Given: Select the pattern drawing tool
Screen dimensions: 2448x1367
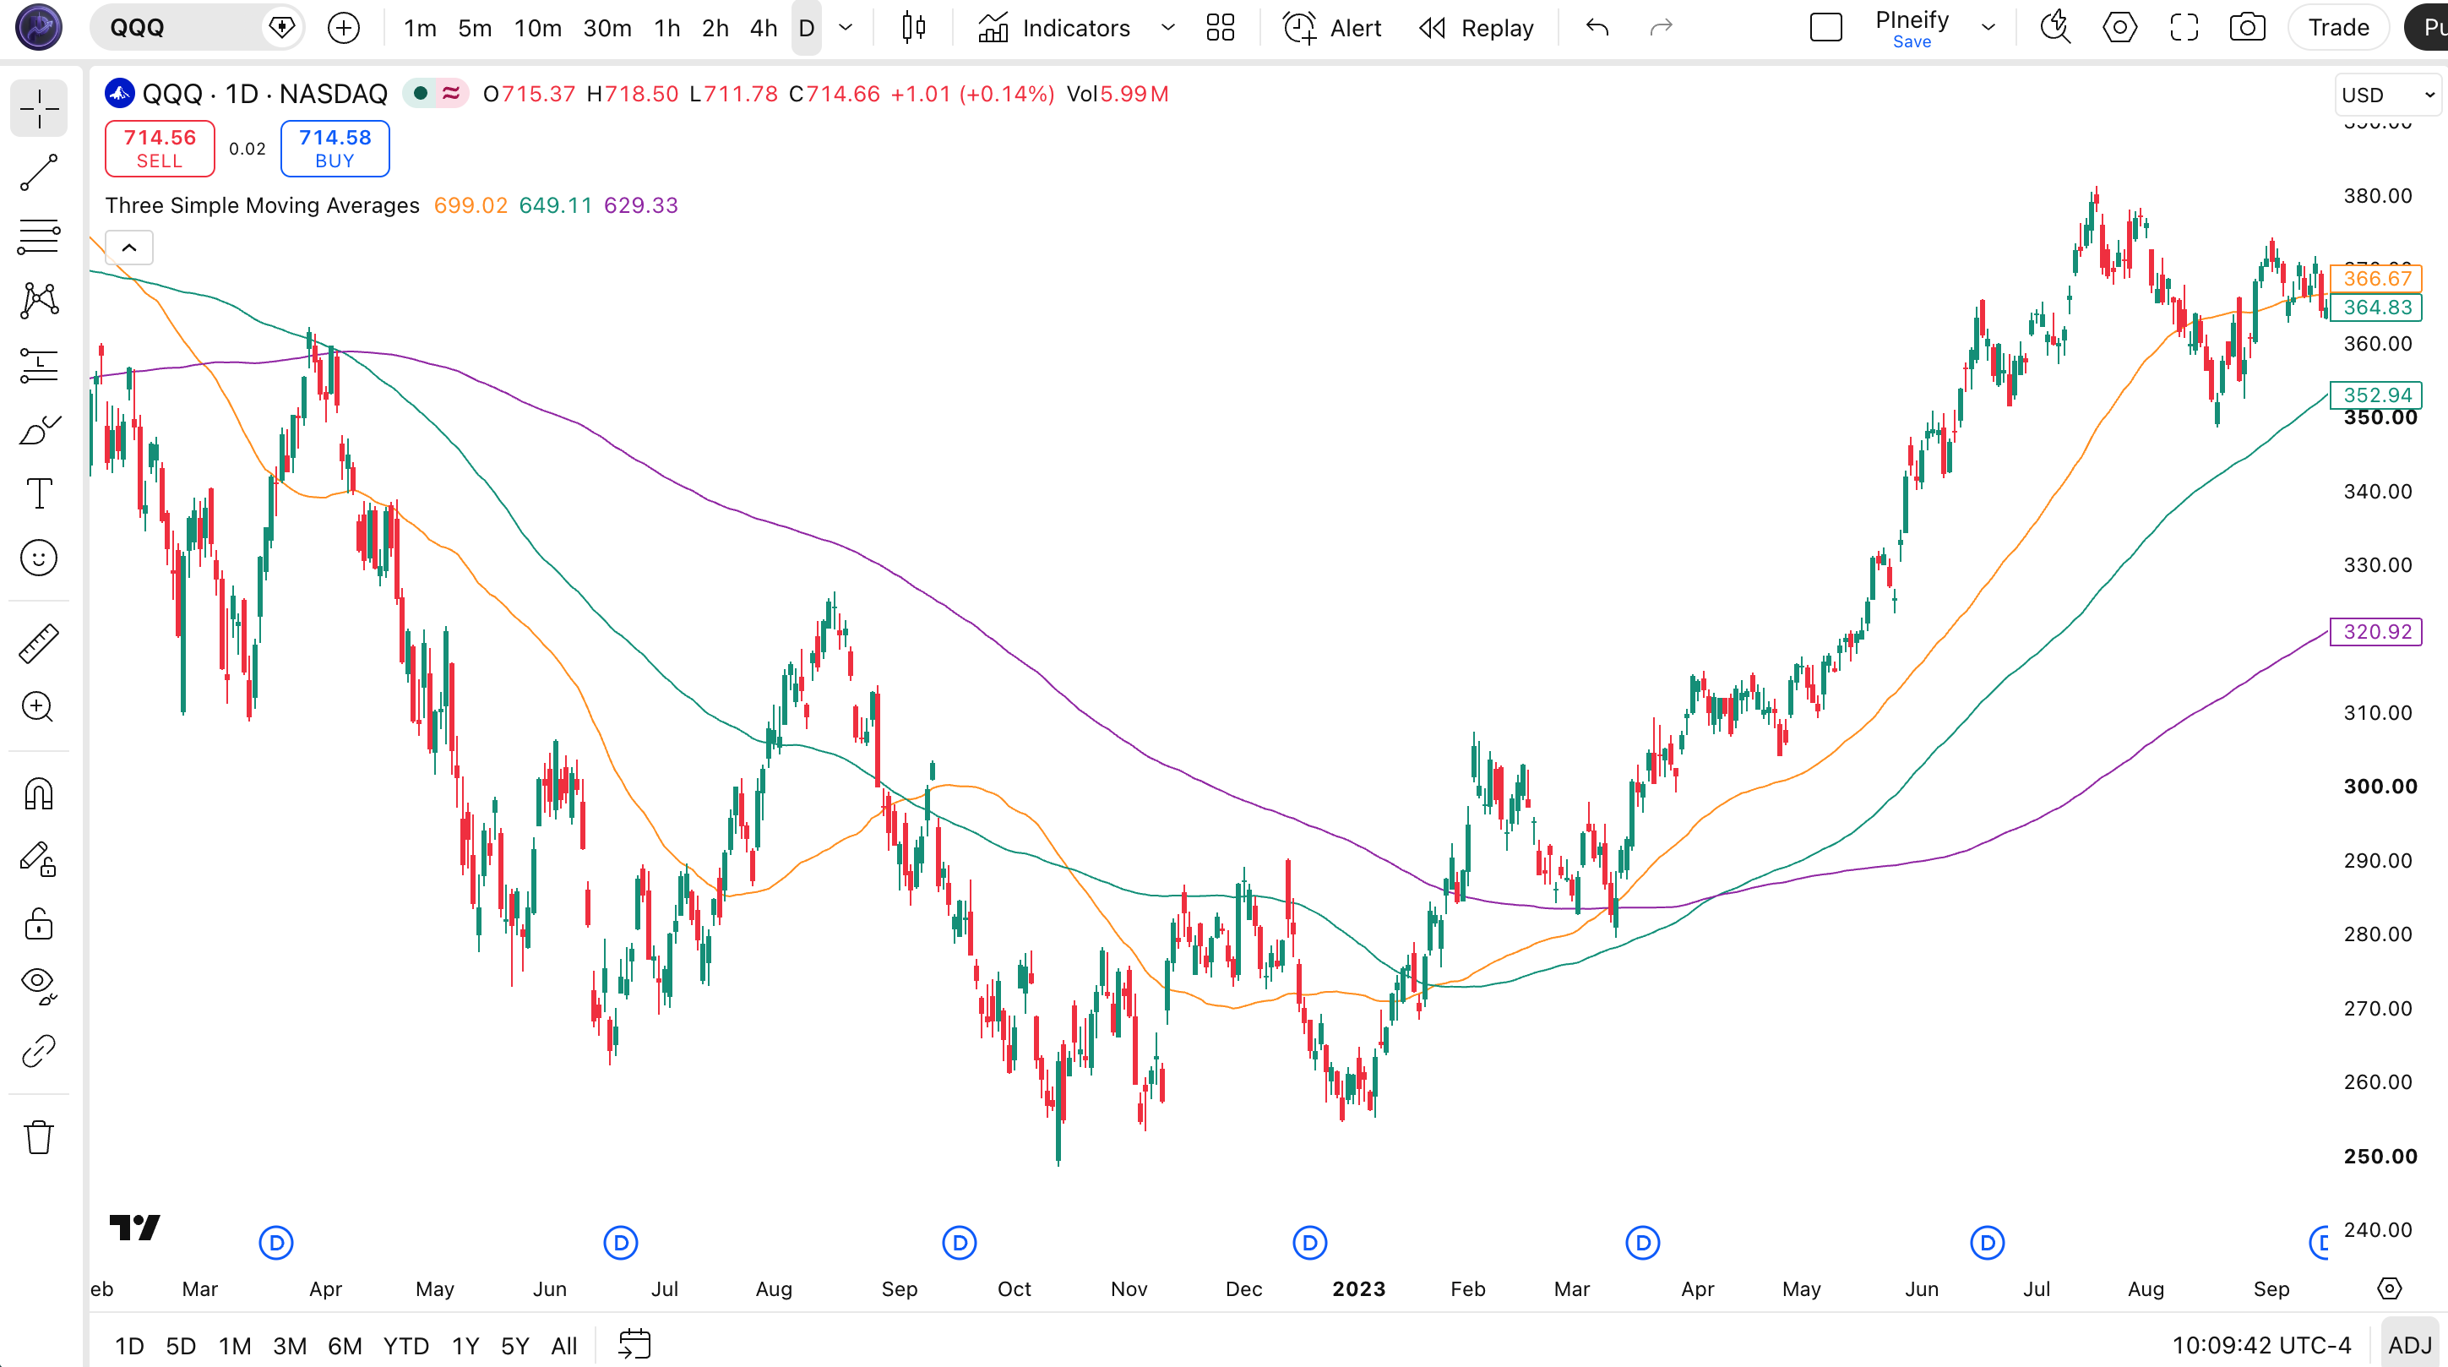Looking at the screenshot, I should tap(39, 301).
